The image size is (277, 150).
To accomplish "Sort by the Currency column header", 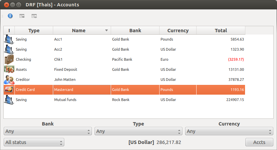I will 178,31.
